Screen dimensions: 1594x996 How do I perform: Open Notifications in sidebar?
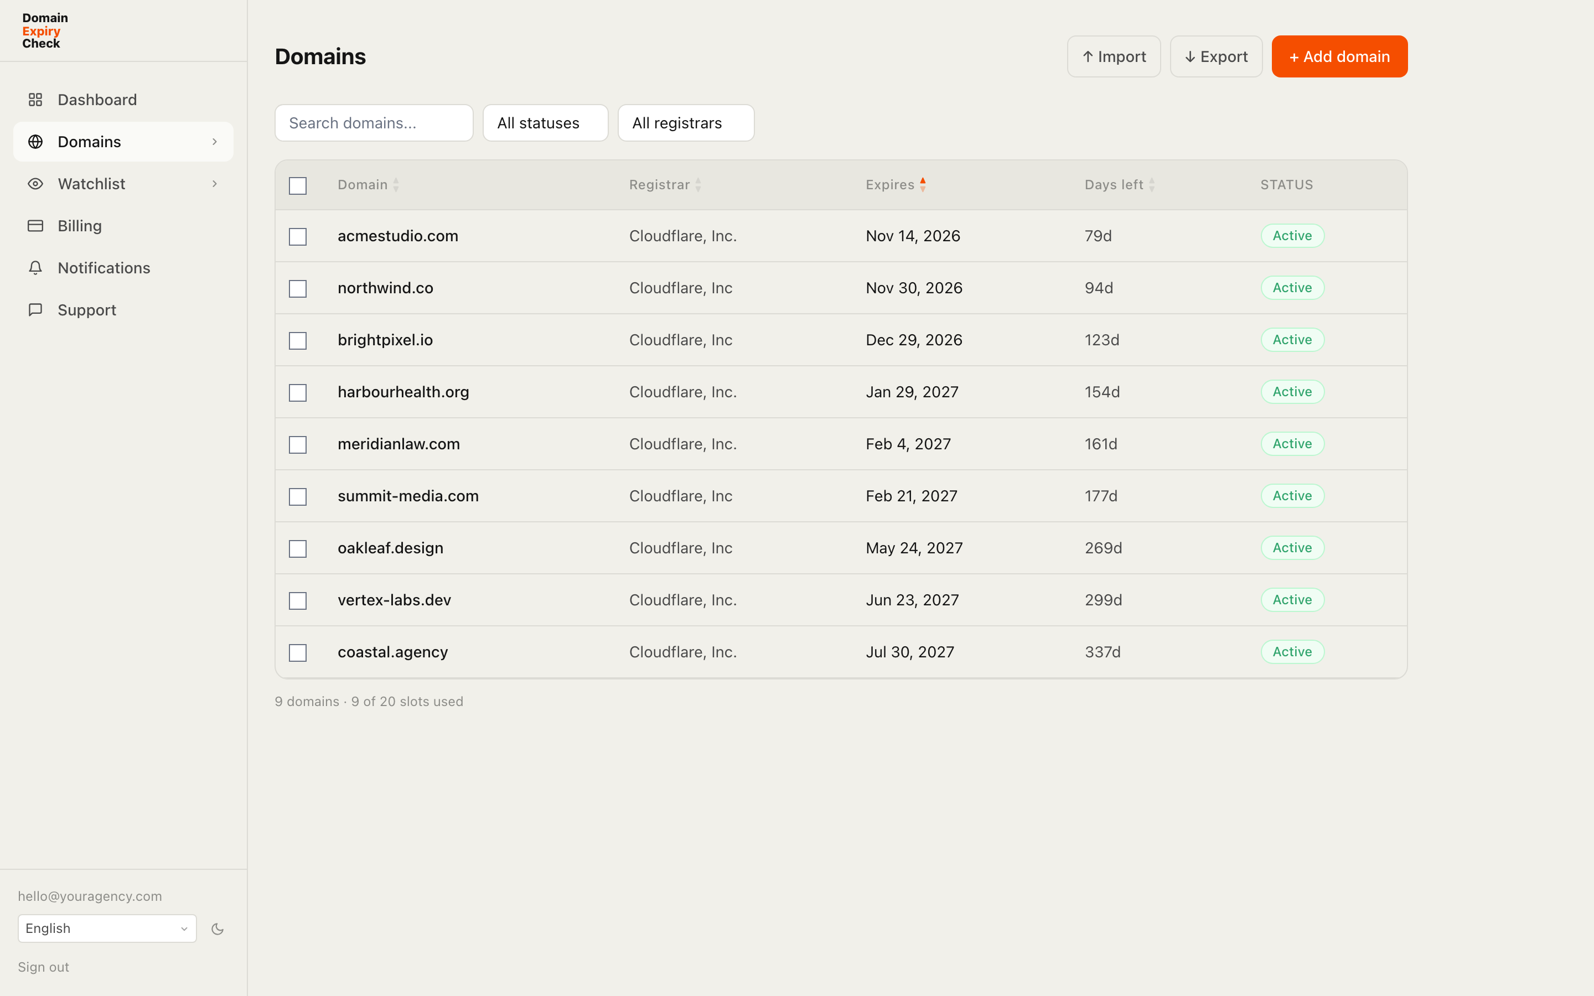[123, 268]
